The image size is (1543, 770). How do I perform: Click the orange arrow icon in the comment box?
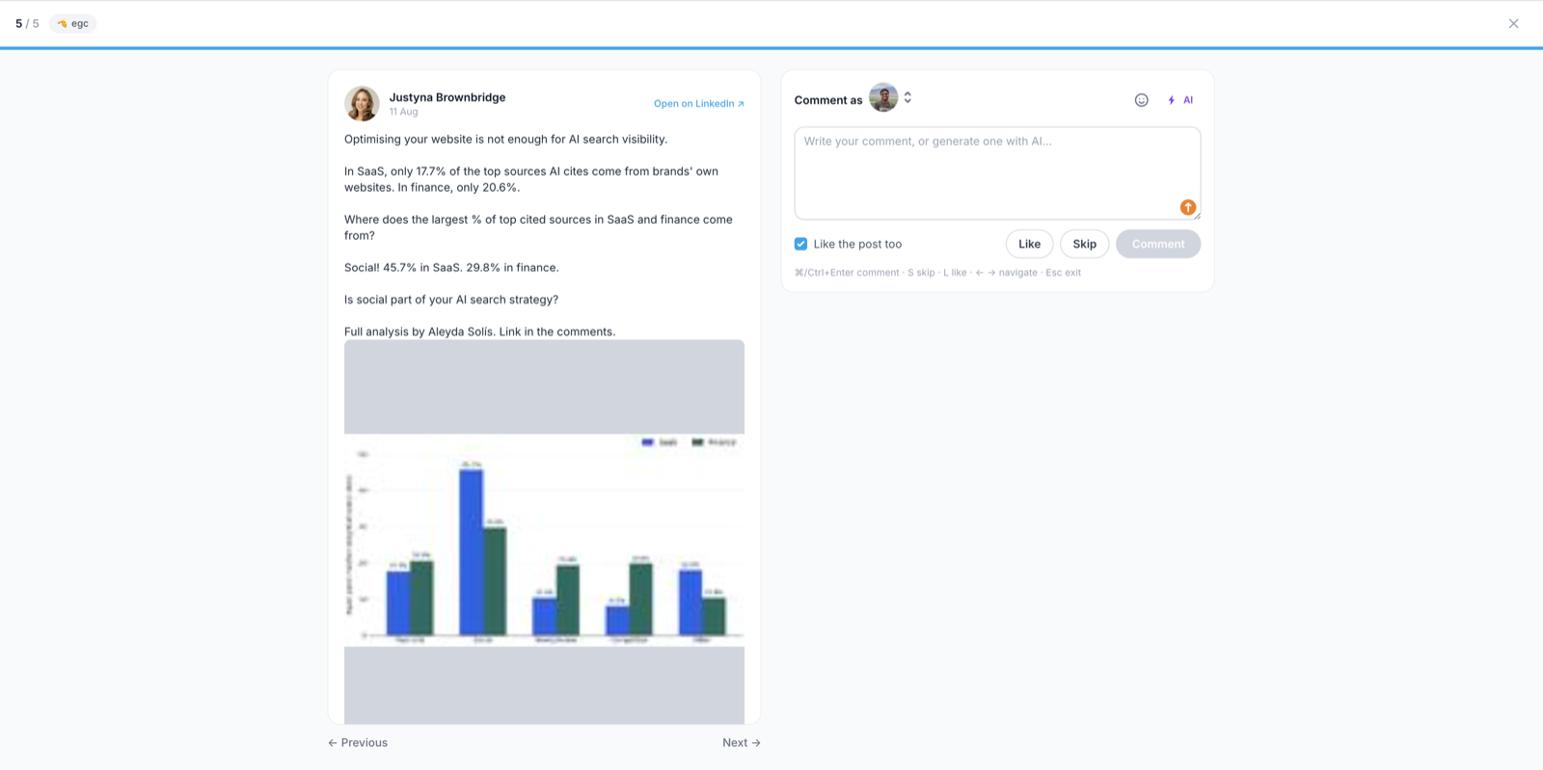click(x=1188, y=207)
